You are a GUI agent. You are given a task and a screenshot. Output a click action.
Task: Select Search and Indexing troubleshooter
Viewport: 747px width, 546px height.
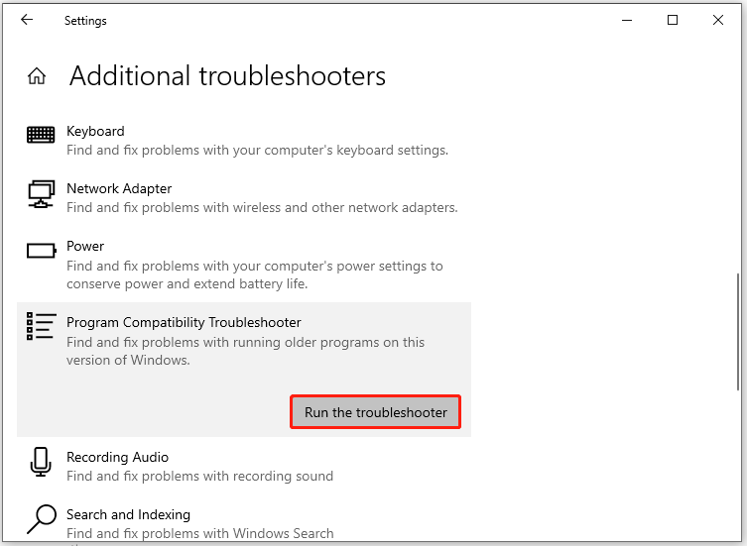point(128,514)
